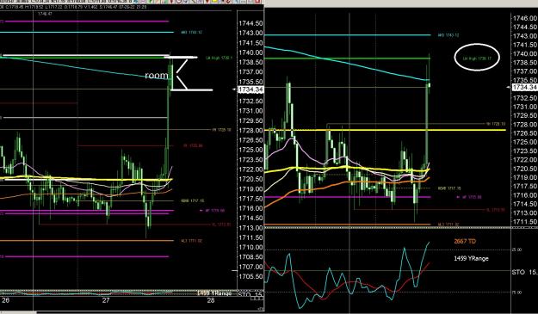Click the 1720.50 label on left chart axis
The height and width of the screenshot is (314, 538).
point(250,179)
